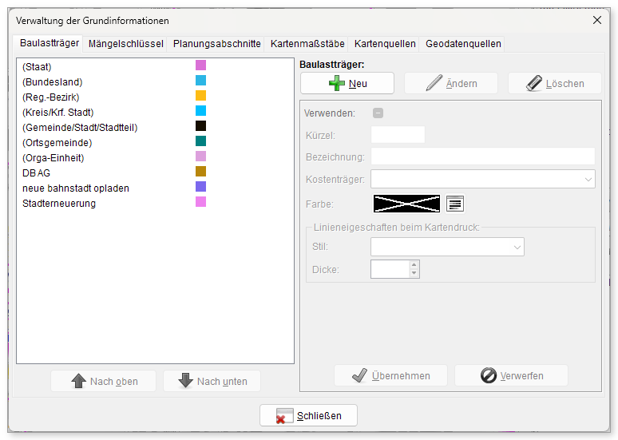Image resolution: width=618 pixels, height=440 pixels.
Task: Click the checkmark icon on Übernehmen
Action: coord(359,376)
